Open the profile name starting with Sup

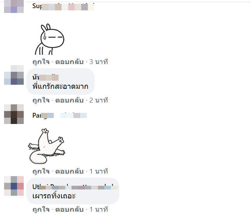[63, 7]
